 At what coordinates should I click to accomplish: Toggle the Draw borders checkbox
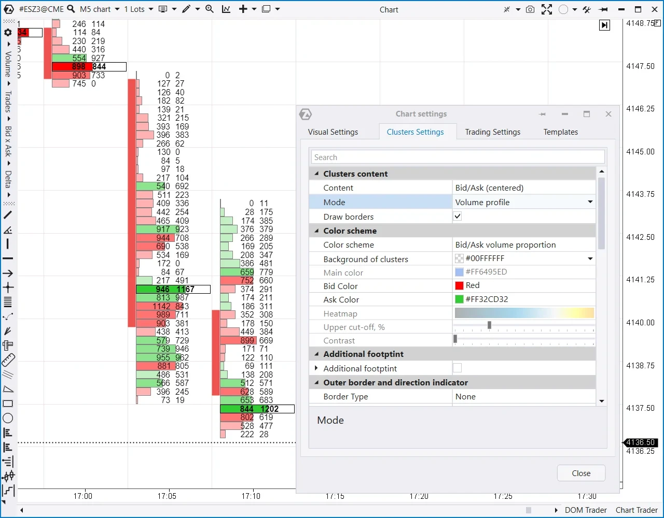click(x=457, y=217)
